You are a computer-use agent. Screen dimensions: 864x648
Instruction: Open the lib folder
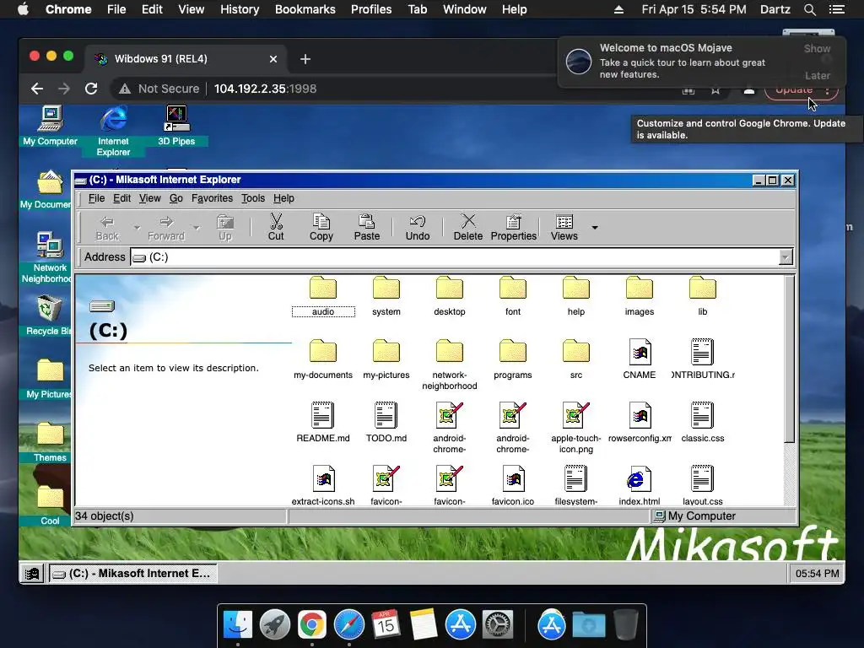703,296
